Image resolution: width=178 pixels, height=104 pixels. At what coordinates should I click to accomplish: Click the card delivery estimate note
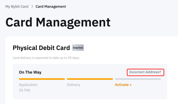[x=46, y=58]
